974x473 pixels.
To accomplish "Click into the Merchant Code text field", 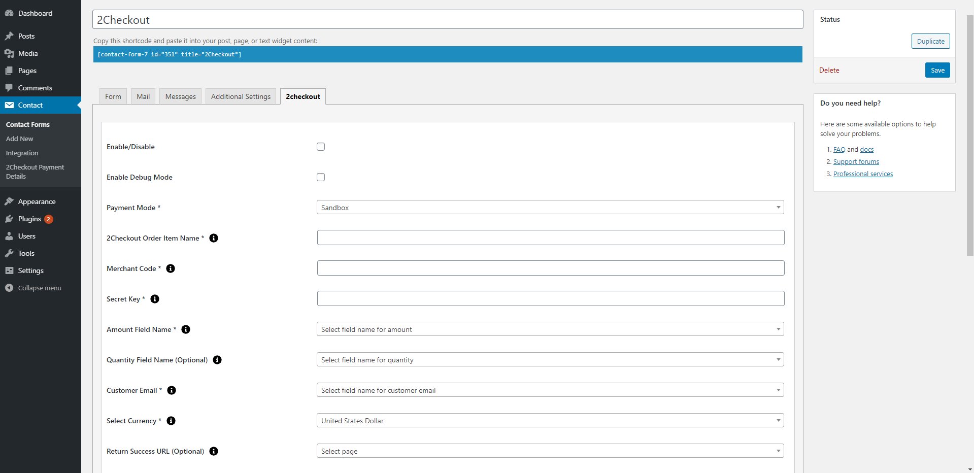I will (x=550, y=268).
